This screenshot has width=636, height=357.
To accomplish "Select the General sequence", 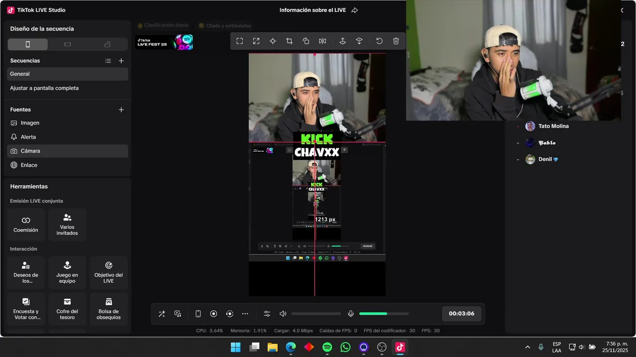I will [x=68, y=74].
